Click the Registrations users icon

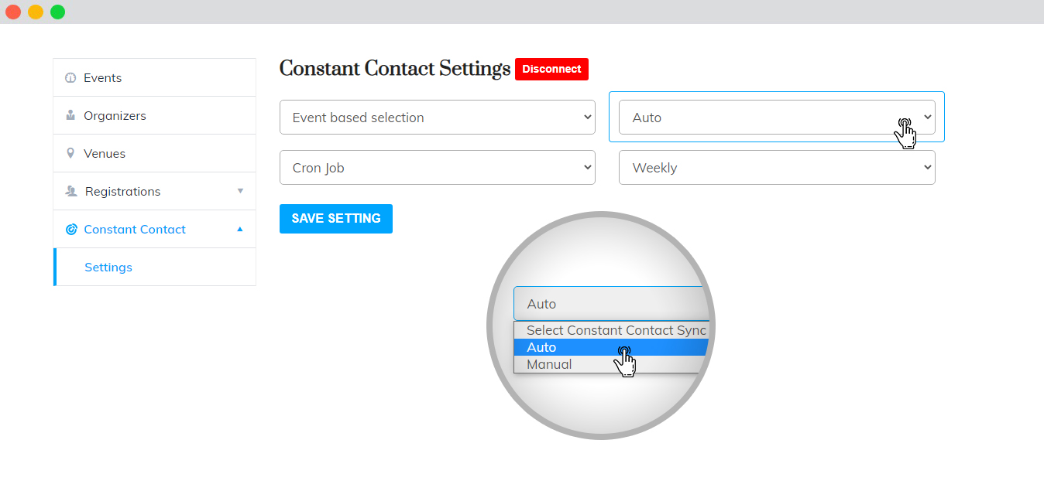(71, 192)
